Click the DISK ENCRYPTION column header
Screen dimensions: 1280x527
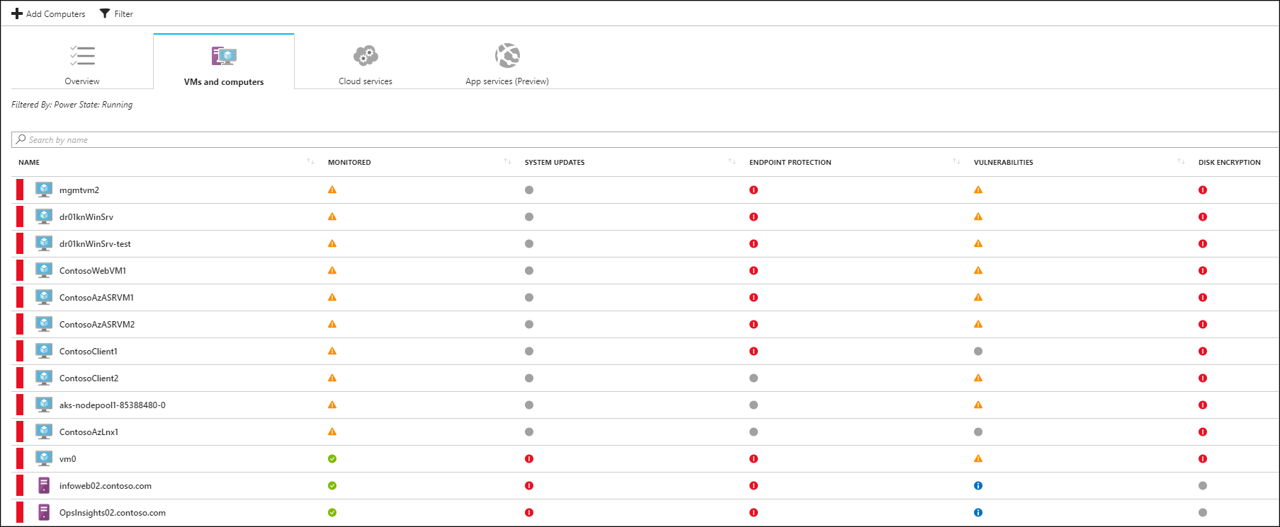point(1229,162)
